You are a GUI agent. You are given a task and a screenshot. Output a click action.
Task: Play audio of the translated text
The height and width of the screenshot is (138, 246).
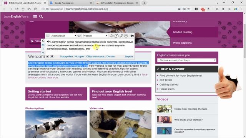pyautogui.click(x=48, y=42)
